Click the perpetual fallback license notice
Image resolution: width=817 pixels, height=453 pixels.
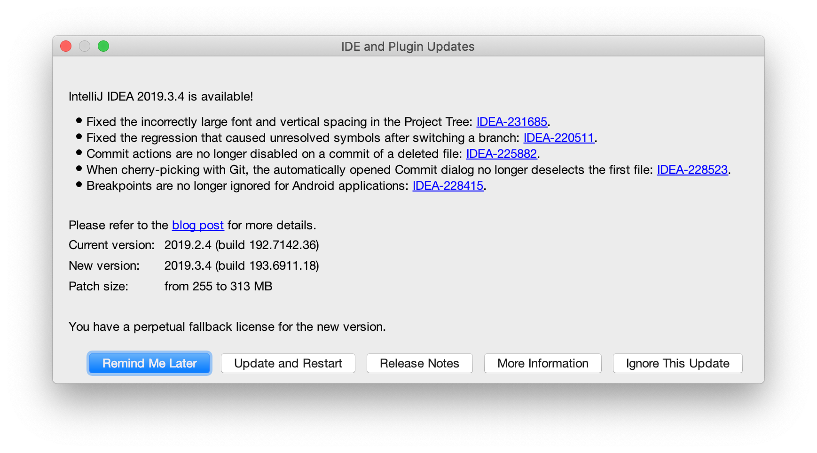227,327
